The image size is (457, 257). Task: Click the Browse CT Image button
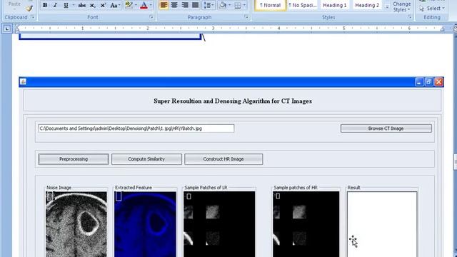[386, 128]
